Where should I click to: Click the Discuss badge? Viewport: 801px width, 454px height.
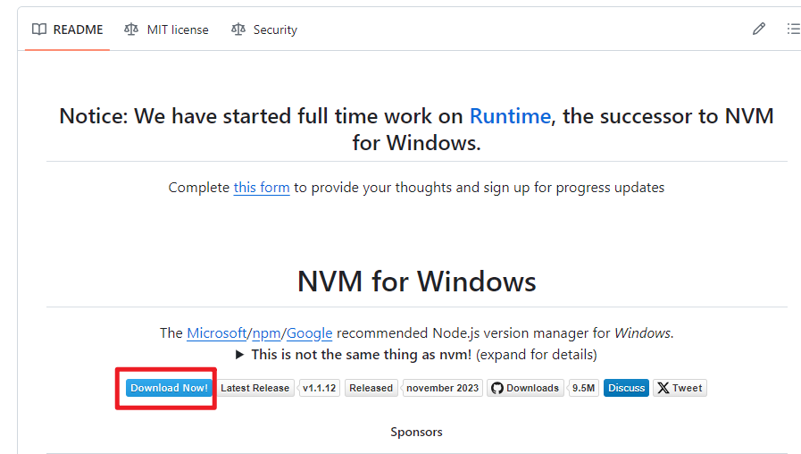pos(626,388)
